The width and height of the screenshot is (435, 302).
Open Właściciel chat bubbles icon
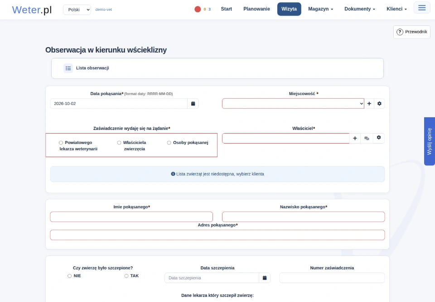tap(367, 139)
